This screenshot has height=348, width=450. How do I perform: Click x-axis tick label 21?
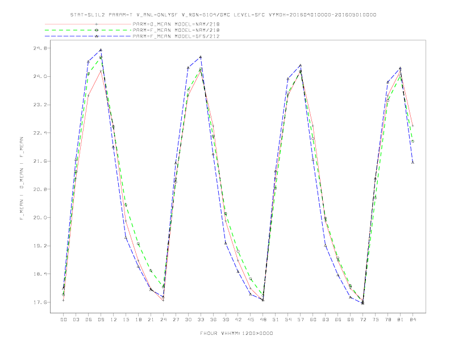point(151,320)
